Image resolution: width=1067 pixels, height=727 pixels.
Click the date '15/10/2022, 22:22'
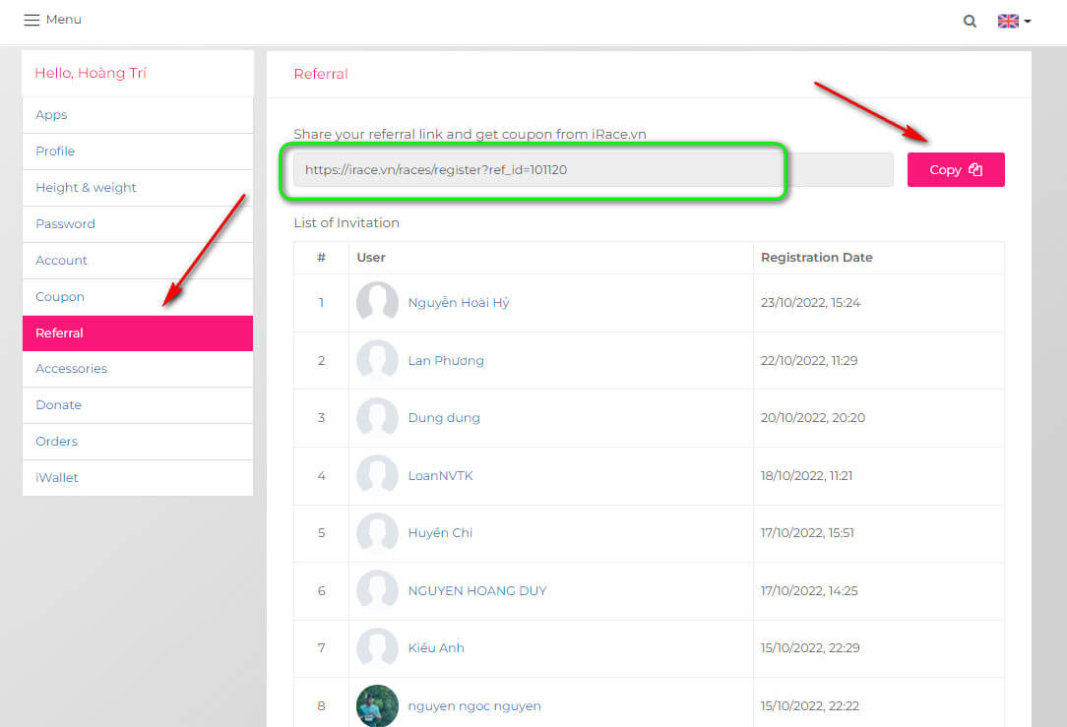click(810, 706)
